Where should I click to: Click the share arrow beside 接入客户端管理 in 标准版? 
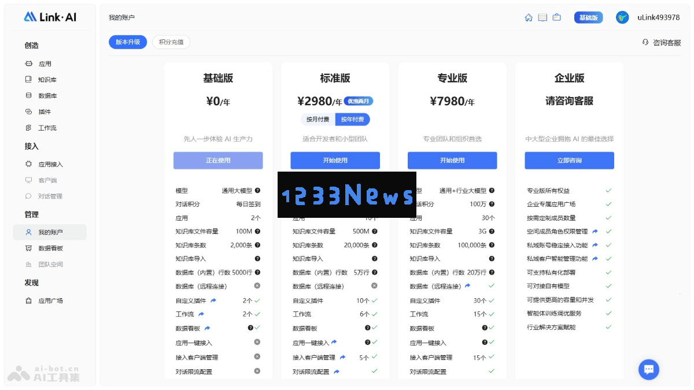[x=342, y=357]
